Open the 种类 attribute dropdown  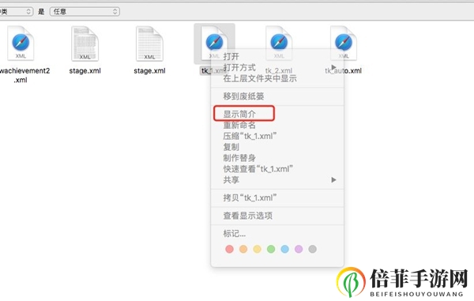point(16,12)
